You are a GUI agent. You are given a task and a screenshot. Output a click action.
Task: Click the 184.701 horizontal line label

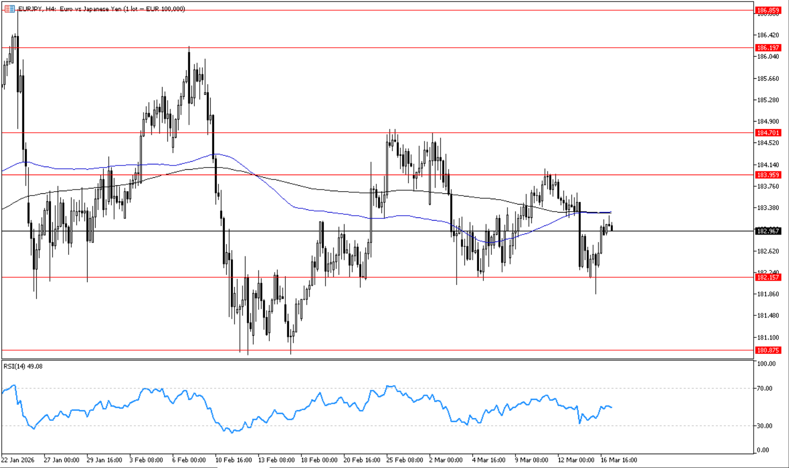coord(768,133)
